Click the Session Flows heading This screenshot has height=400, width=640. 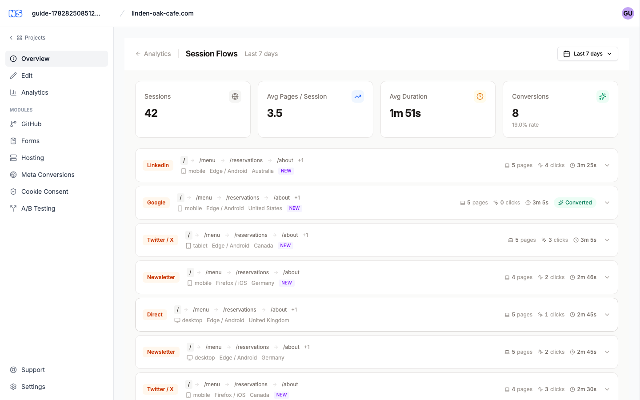212,54
